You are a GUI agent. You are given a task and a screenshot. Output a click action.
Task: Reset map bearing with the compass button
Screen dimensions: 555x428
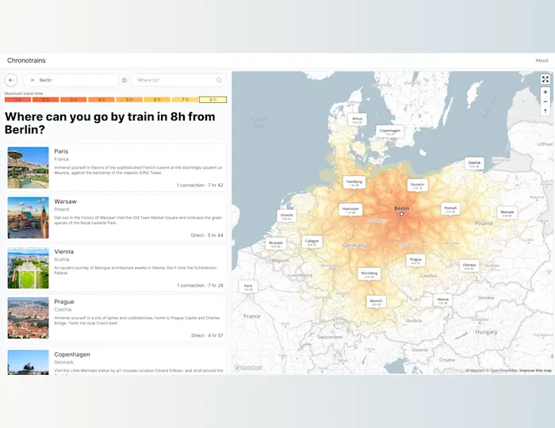click(x=545, y=111)
